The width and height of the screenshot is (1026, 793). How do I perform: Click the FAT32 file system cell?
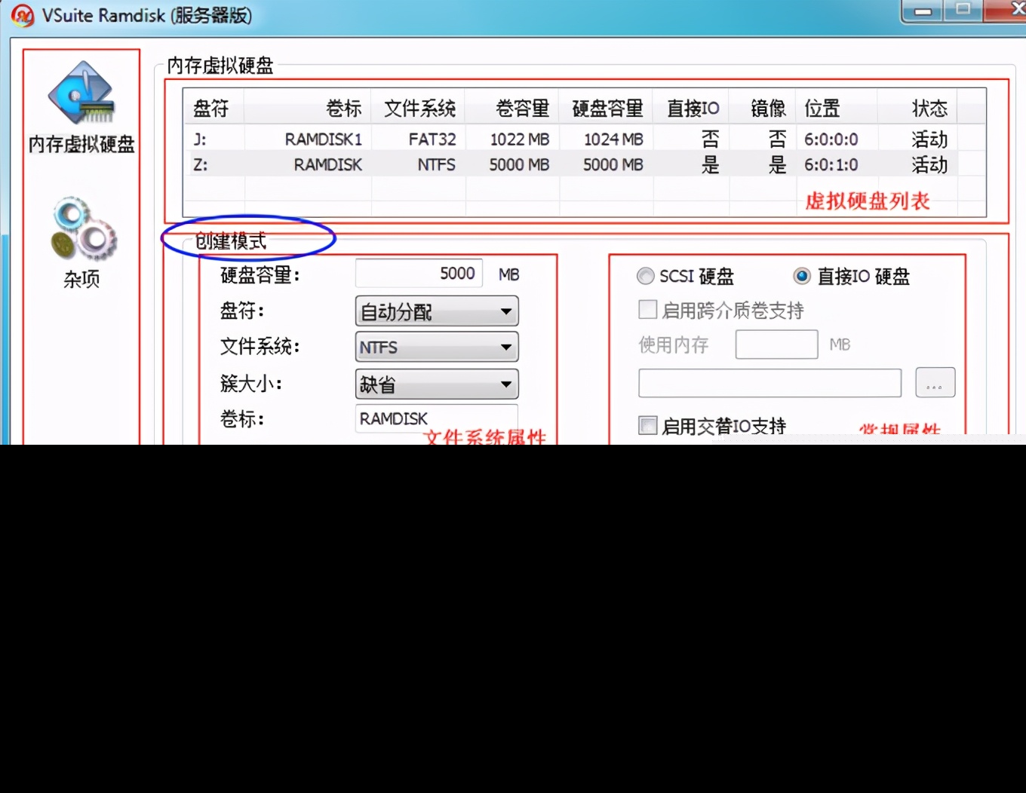(x=432, y=139)
